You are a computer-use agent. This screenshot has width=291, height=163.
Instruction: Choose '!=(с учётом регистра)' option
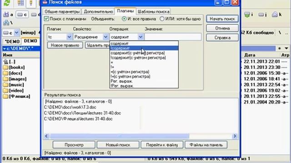coord(144,77)
